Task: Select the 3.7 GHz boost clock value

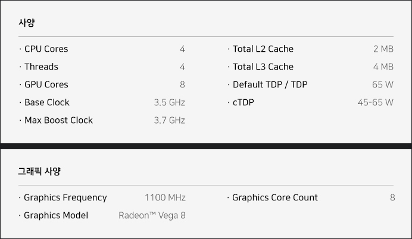Action: coord(169,120)
